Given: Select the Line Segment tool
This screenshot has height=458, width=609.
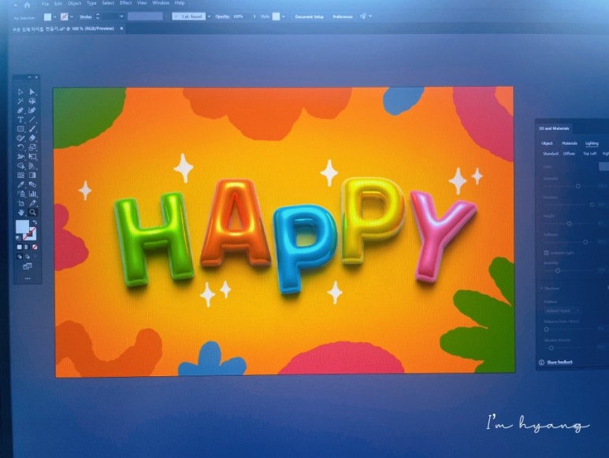Looking at the screenshot, I should [32, 120].
